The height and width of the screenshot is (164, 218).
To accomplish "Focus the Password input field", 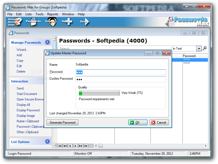I will 121,72.
